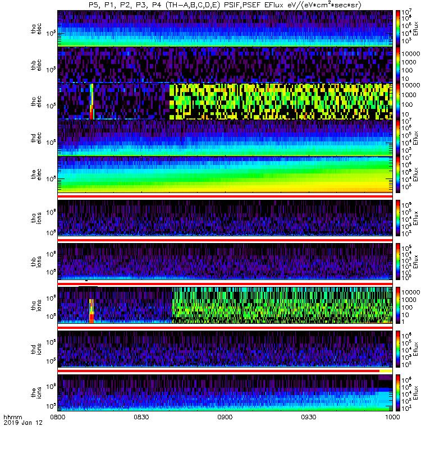This screenshot has width=421, height=449.
Task: Click the tha ions spectrogram panel
Action: tap(225, 218)
